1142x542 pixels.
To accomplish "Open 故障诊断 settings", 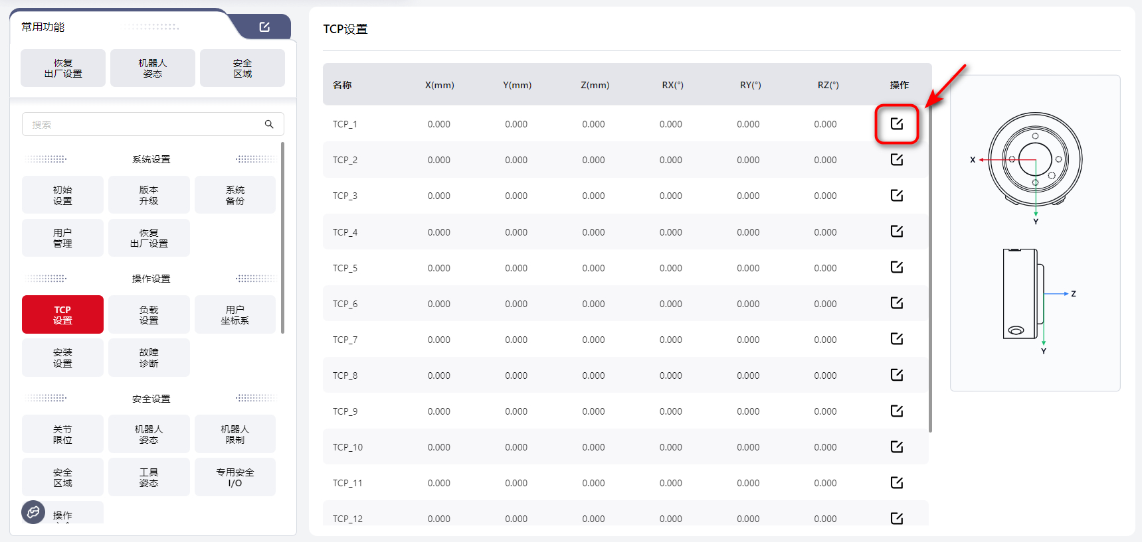I will pyautogui.click(x=149, y=358).
